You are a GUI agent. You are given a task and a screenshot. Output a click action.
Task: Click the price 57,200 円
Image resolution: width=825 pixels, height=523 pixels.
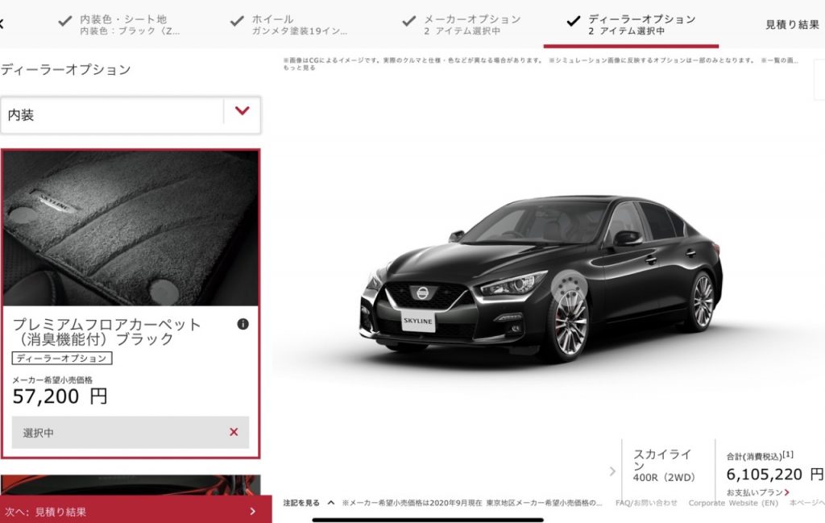click(x=60, y=396)
